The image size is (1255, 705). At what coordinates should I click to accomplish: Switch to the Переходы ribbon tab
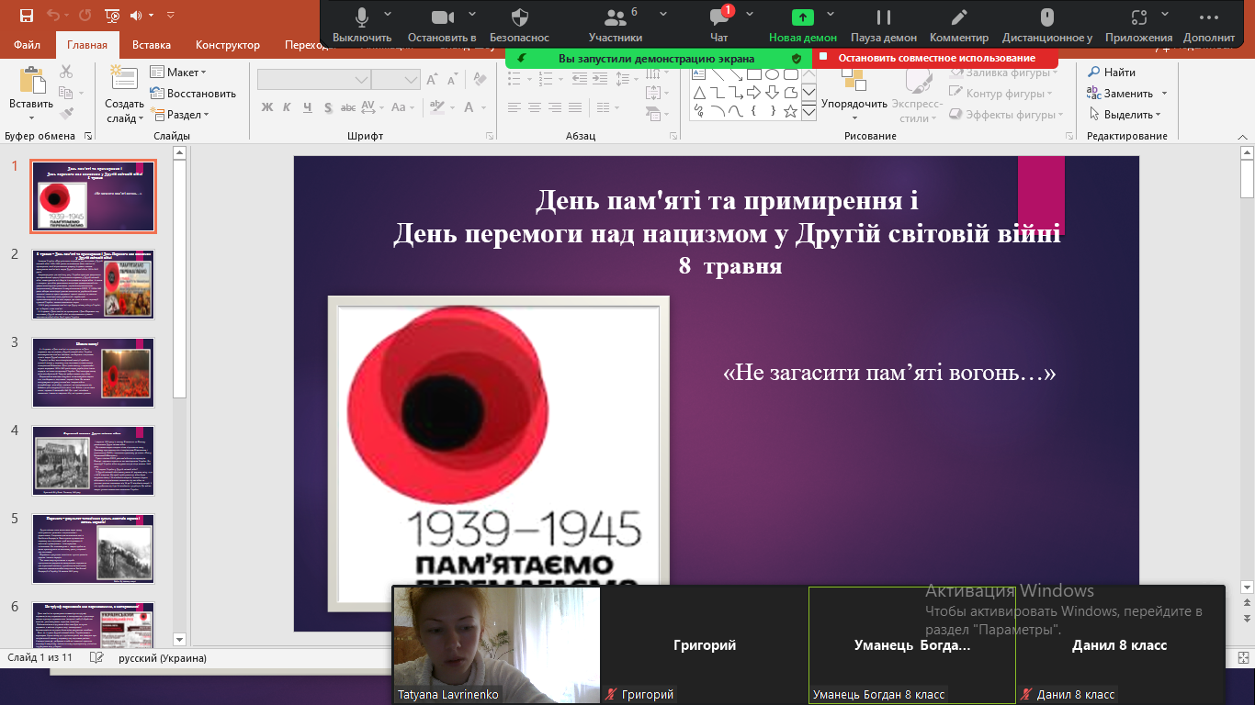[301, 45]
